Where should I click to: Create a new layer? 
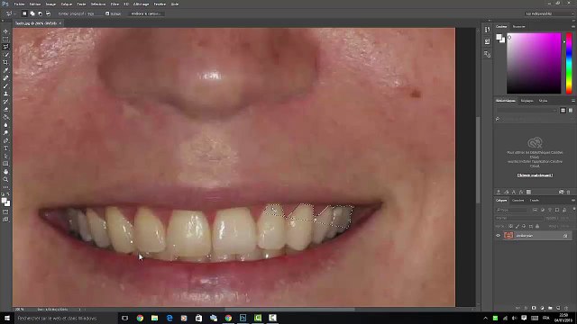(x=558, y=308)
